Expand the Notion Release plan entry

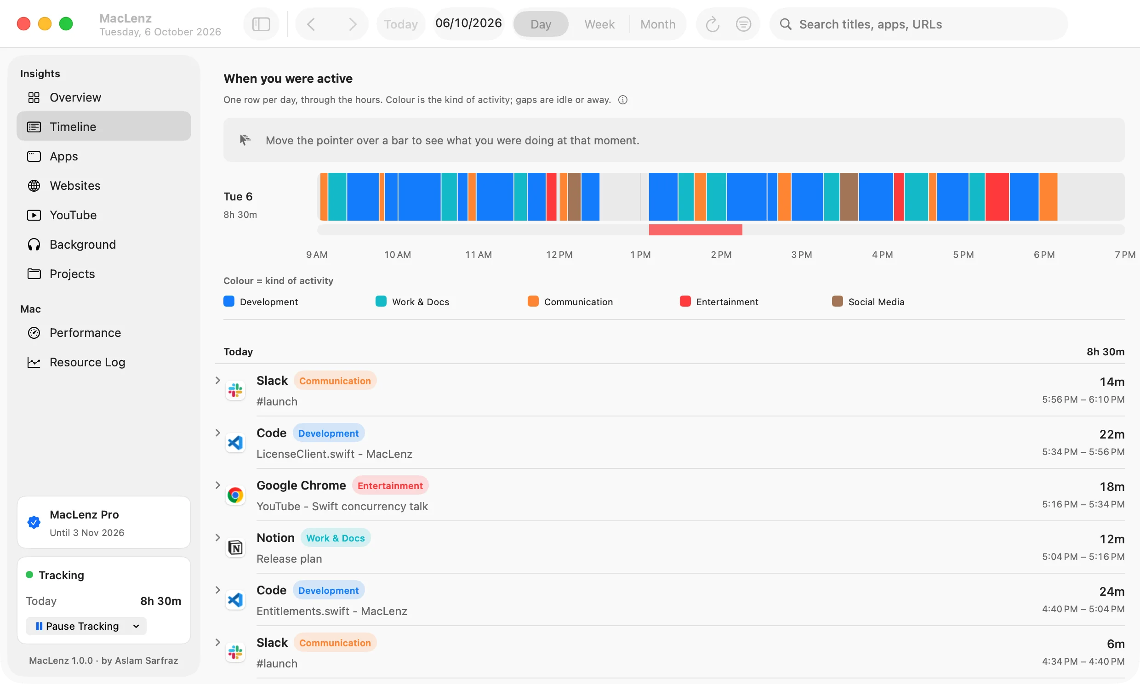(217, 537)
